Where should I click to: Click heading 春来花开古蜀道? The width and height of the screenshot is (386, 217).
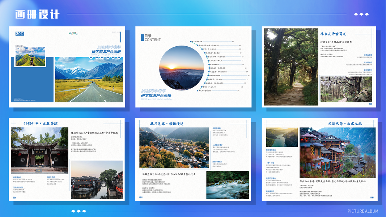[333, 34]
